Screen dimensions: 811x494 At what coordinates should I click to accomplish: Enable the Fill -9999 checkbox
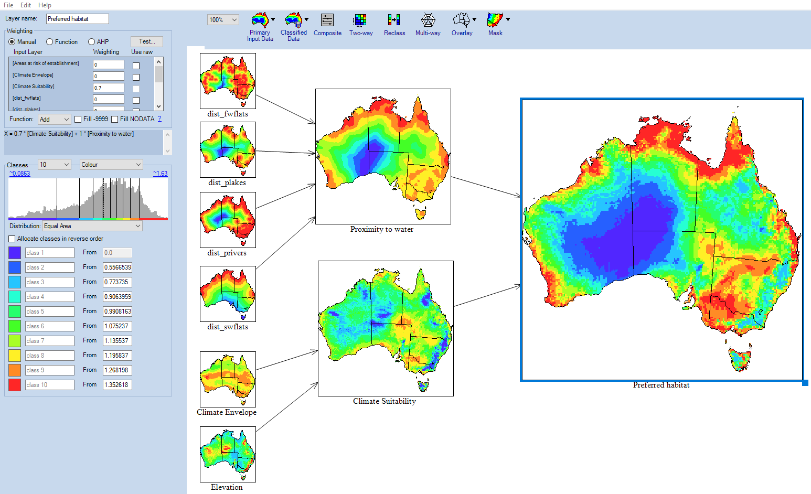coord(78,119)
